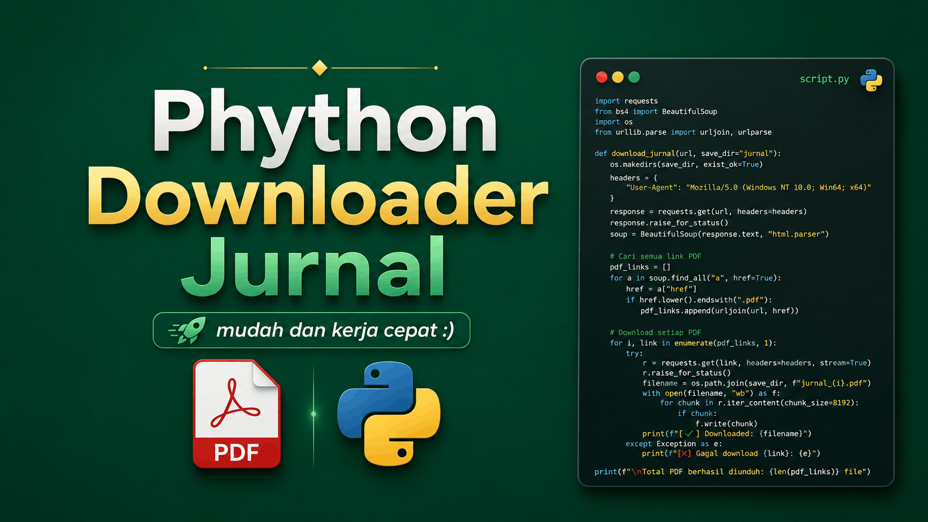Click the 'headers = {' code line
928x522 pixels.
(x=633, y=178)
